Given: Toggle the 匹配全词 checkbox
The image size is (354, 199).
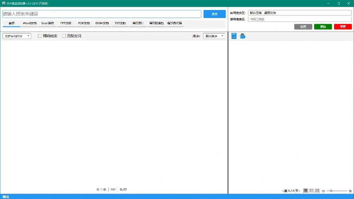Looking at the screenshot, I should point(64,36).
